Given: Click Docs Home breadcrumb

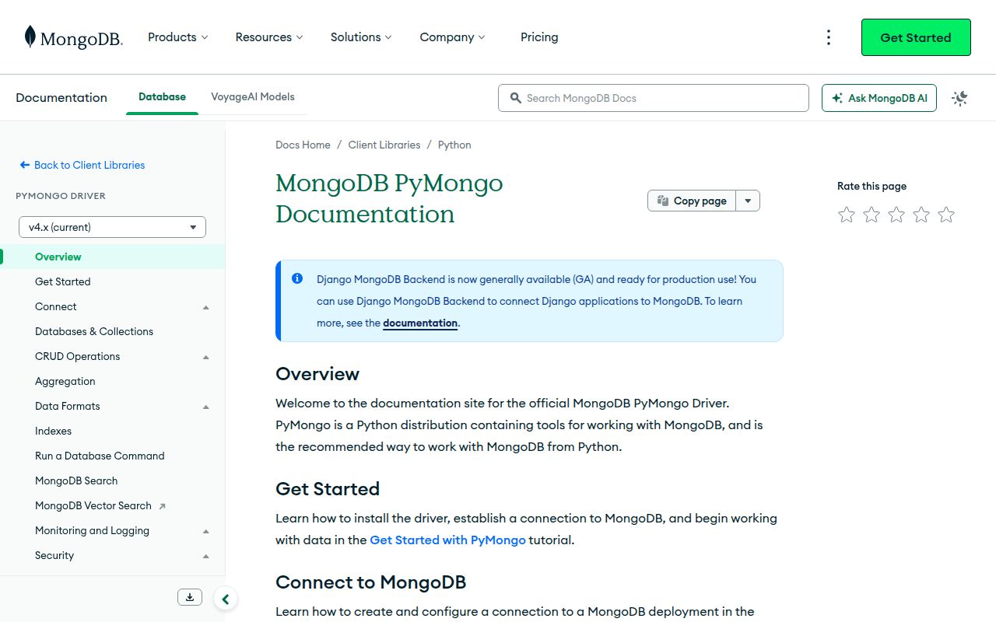Looking at the screenshot, I should tap(303, 145).
